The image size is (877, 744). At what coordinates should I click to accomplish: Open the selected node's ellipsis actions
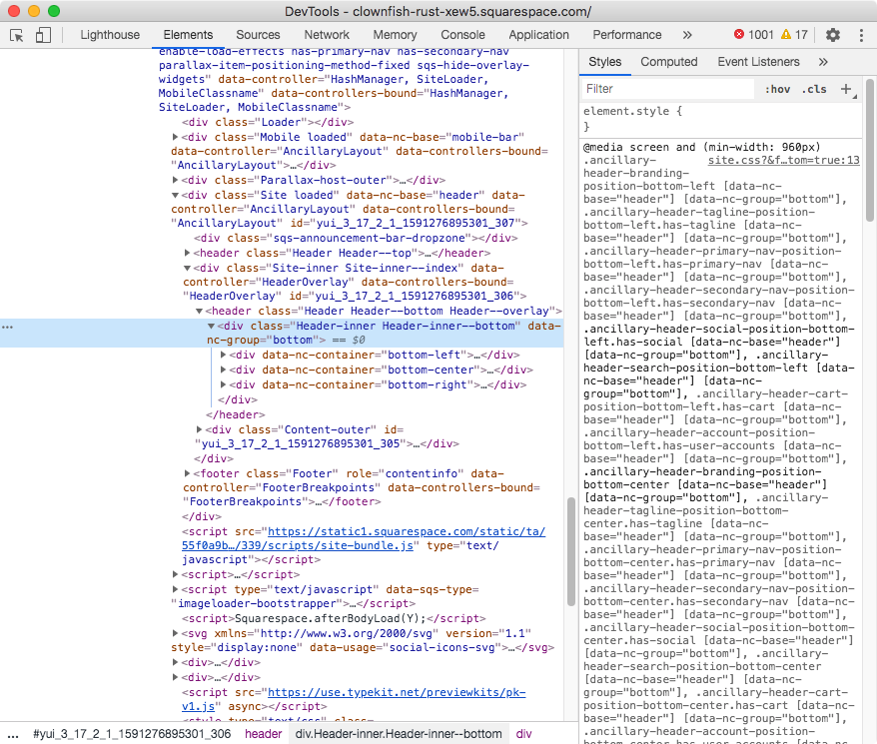(7, 327)
